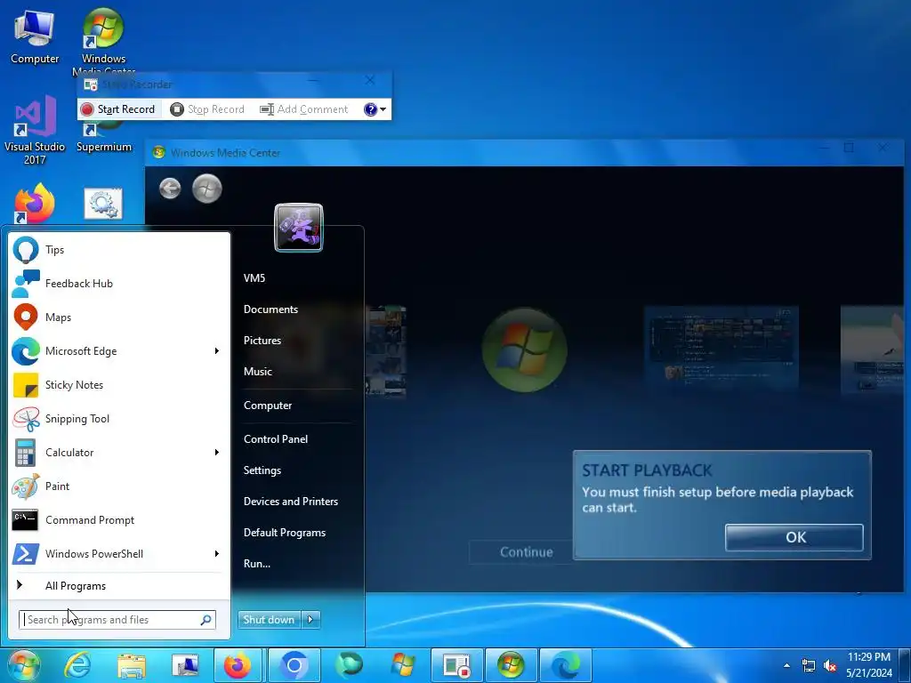Click Media Center back arrow button

pos(170,189)
